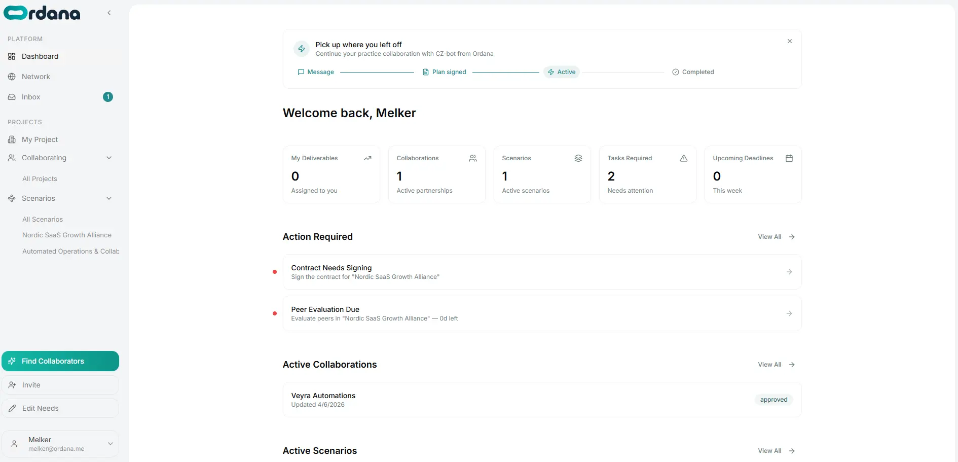Open the My Deliverables card

click(x=331, y=174)
